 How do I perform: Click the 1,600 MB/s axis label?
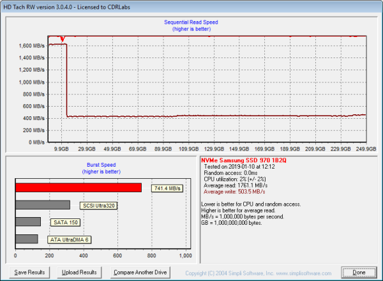coord(32,46)
